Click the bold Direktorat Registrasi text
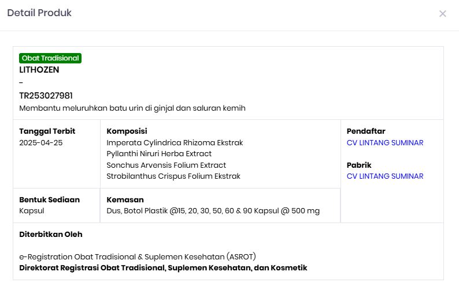459x294 pixels. pyautogui.click(x=163, y=267)
